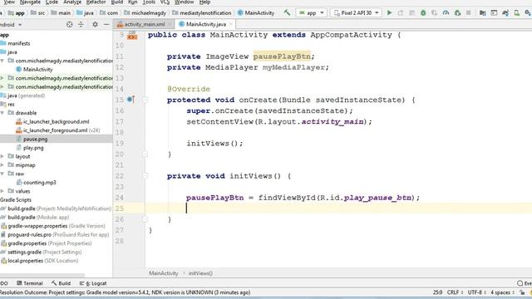Click mediastylenotification in navigation bar
The width and height of the screenshot is (532, 299).
point(201,13)
